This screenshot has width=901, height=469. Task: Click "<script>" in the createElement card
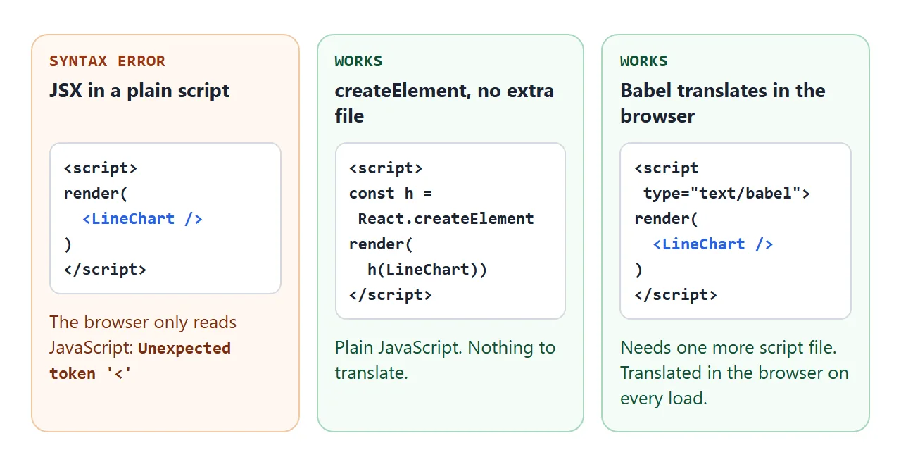[x=386, y=168]
